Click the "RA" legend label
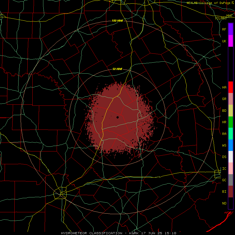The image size is (235, 235). point(224,134)
